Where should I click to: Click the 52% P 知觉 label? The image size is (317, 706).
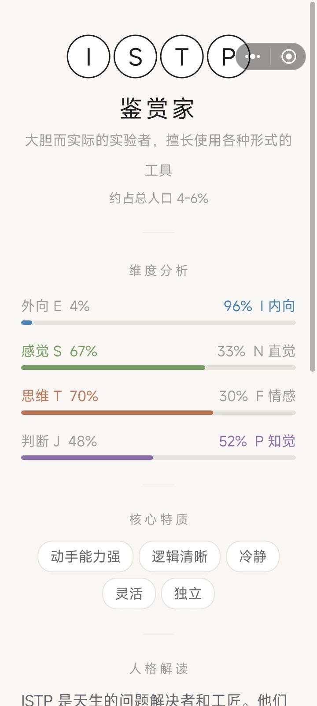pos(257,441)
